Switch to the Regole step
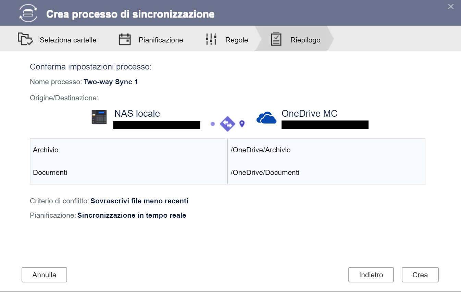This screenshot has height=292, width=461. point(236,40)
